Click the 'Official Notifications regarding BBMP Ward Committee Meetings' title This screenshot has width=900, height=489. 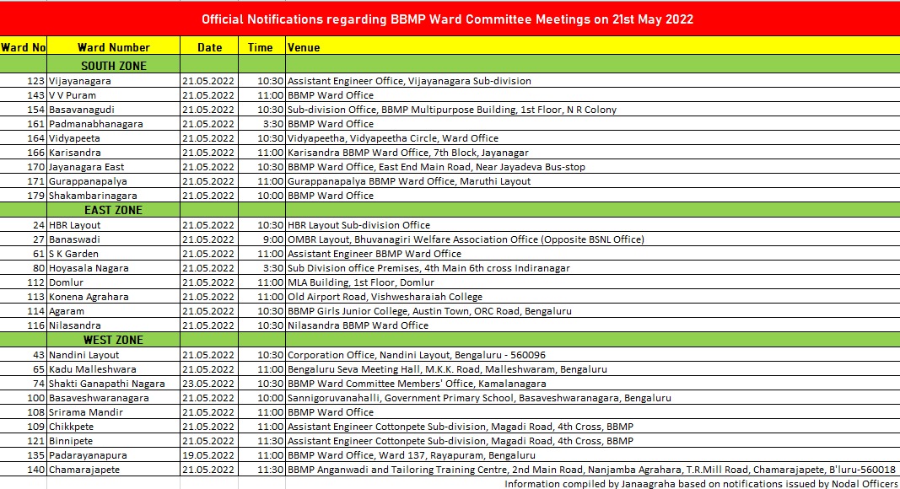pyautogui.click(x=447, y=19)
